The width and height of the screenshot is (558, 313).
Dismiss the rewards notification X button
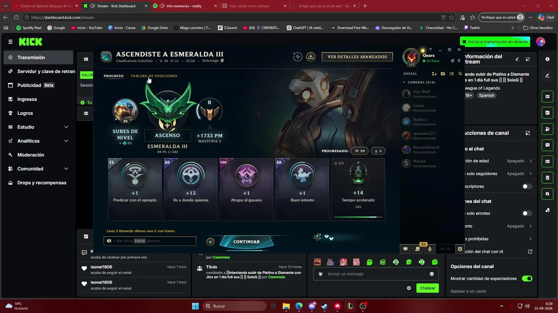[210, 242]
